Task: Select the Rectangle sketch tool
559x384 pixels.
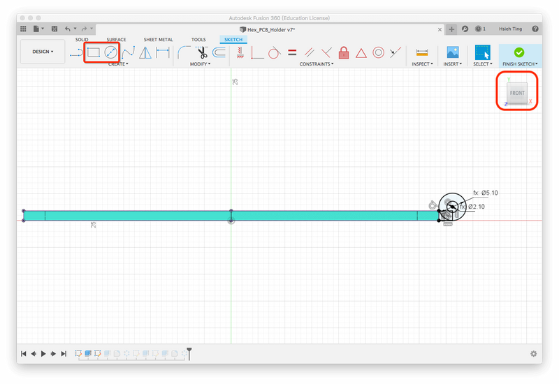Action: click(94, 52)
